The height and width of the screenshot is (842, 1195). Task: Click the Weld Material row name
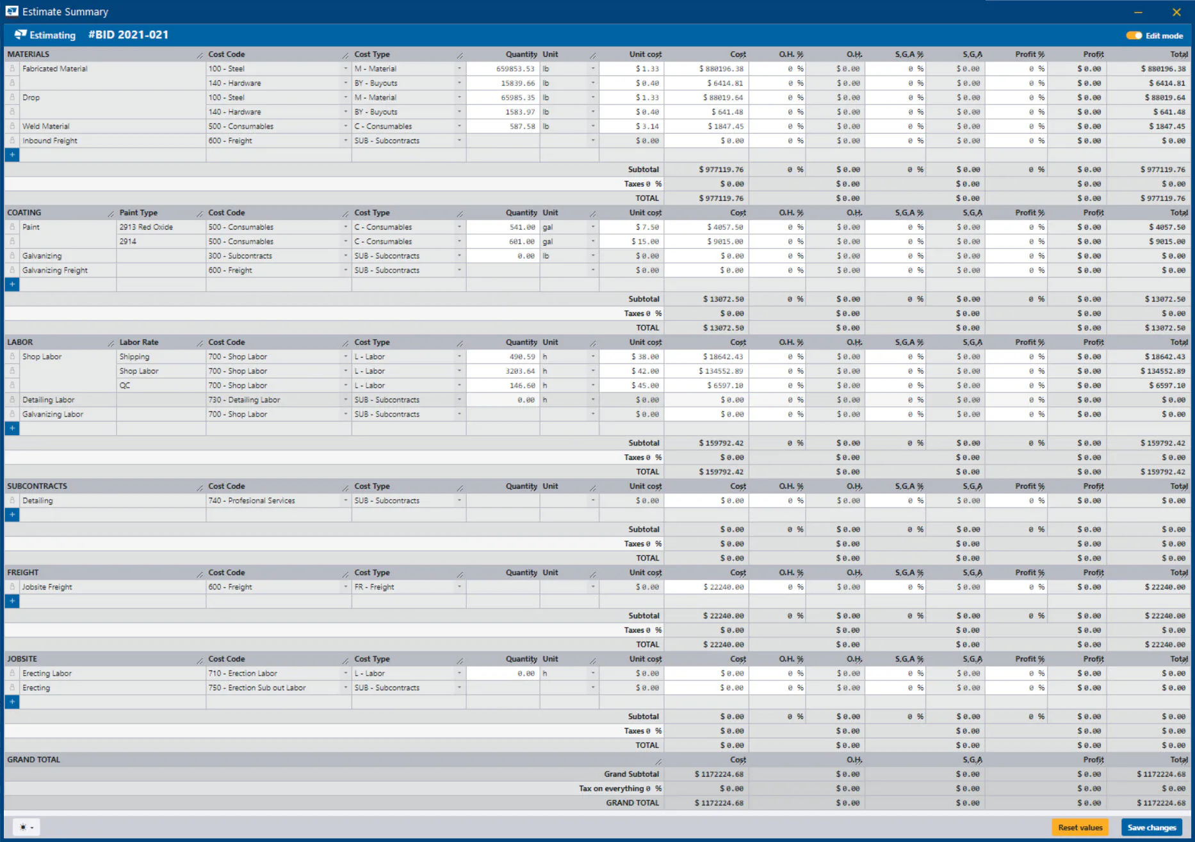pos(45,126)
